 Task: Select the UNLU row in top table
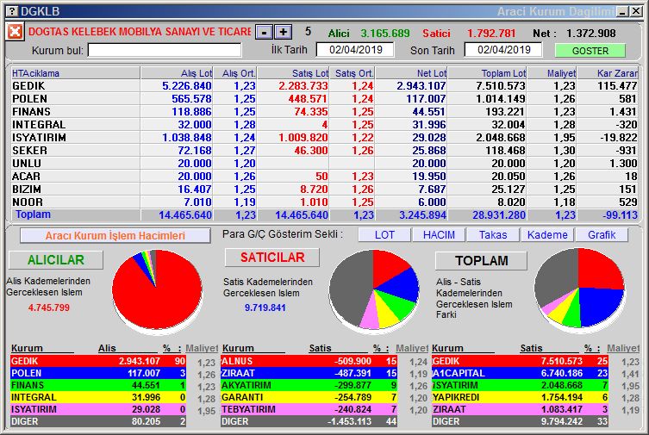pyautogui.click(x=324, y=164)
